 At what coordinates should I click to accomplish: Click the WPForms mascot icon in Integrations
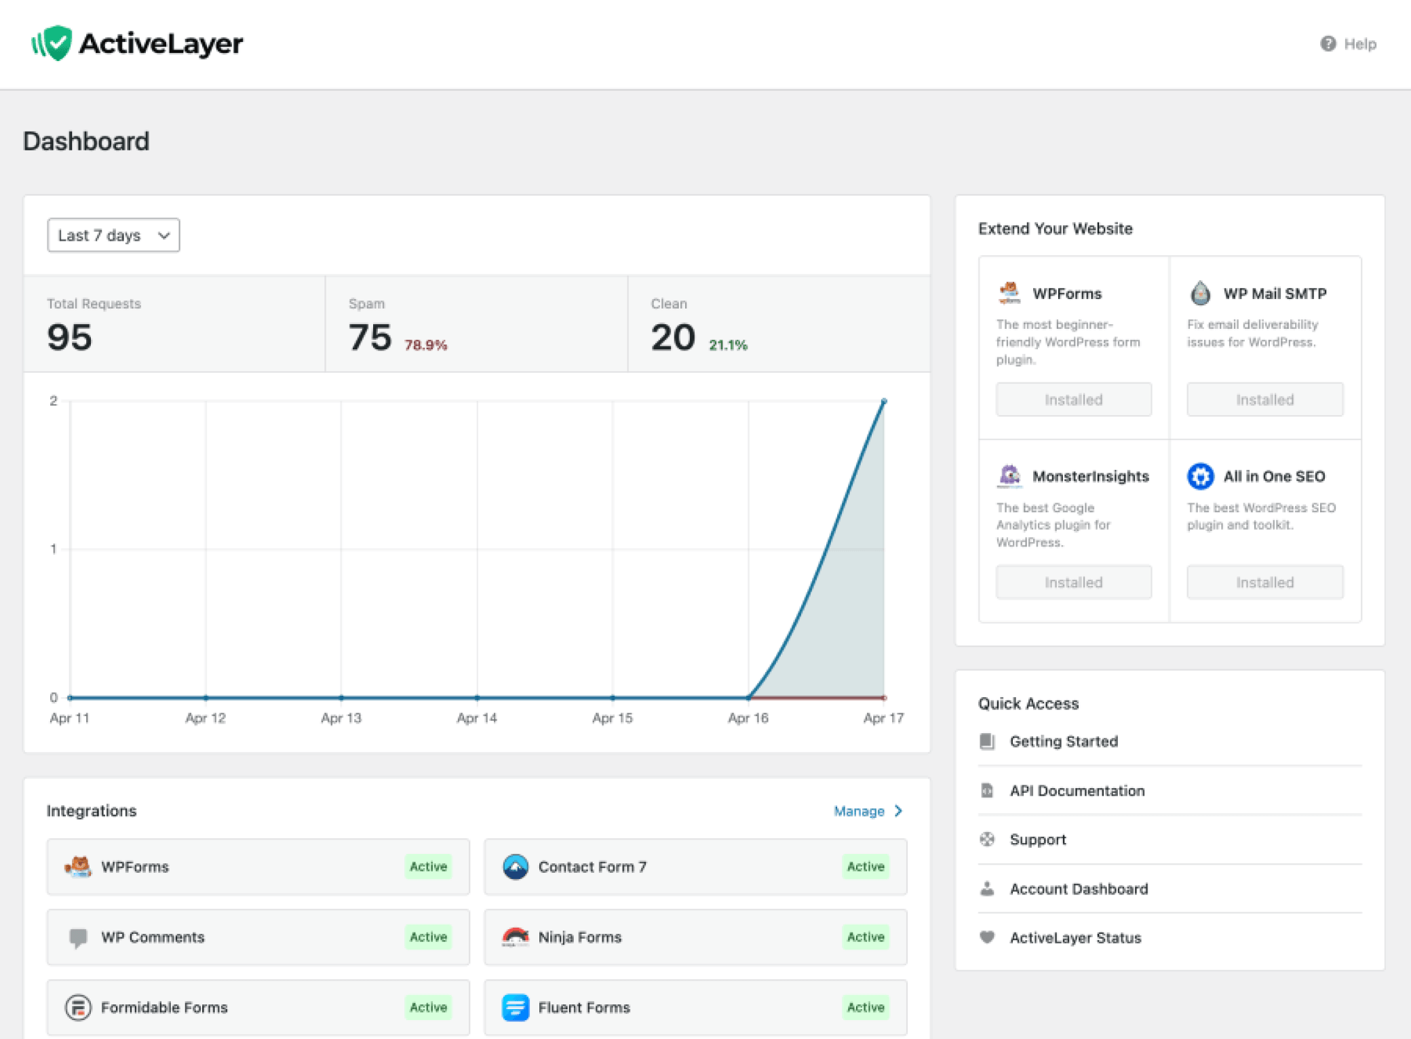pos(78,867)
